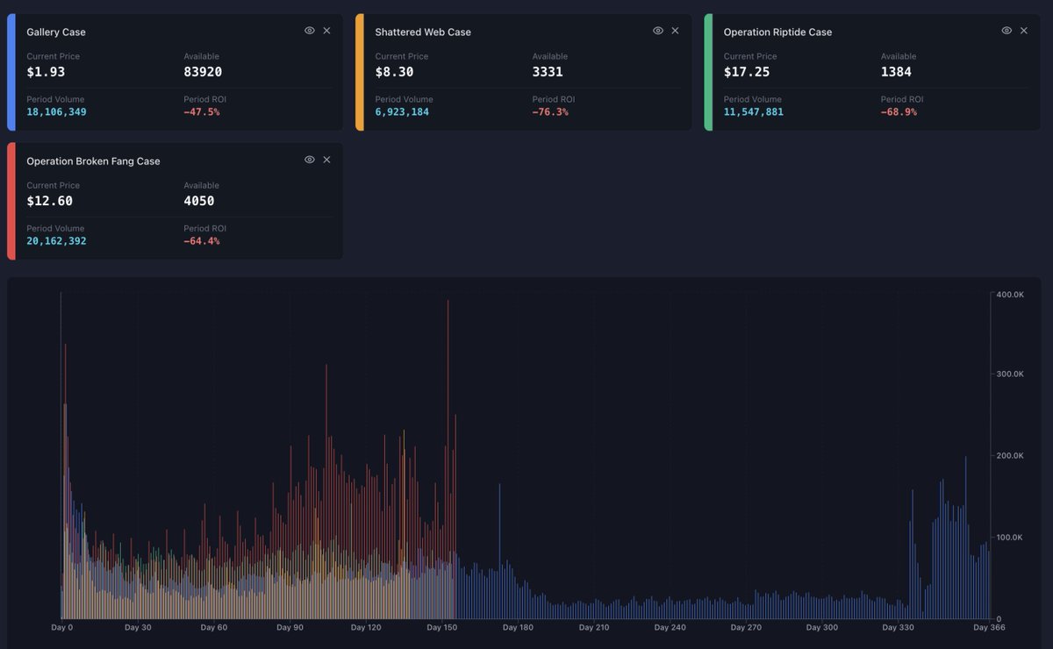Screen dimensions: 1053x649
Task: Click the Day 240 axis label
Action: [670, 628]
